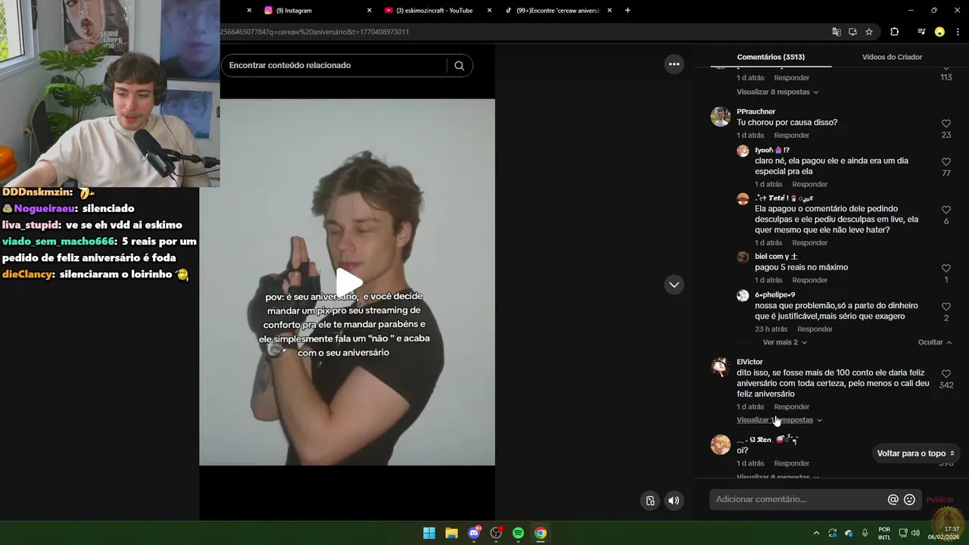Open the 6•phelipe•9 username

(x=774, y=294)
